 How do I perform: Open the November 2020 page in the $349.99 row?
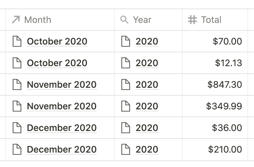(x=62, y=106)
